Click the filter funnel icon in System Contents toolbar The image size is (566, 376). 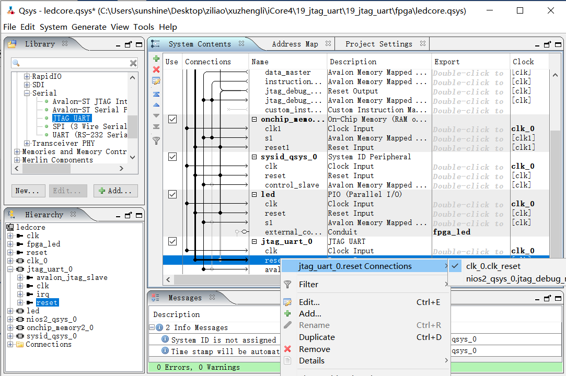(x=156, y=140)
